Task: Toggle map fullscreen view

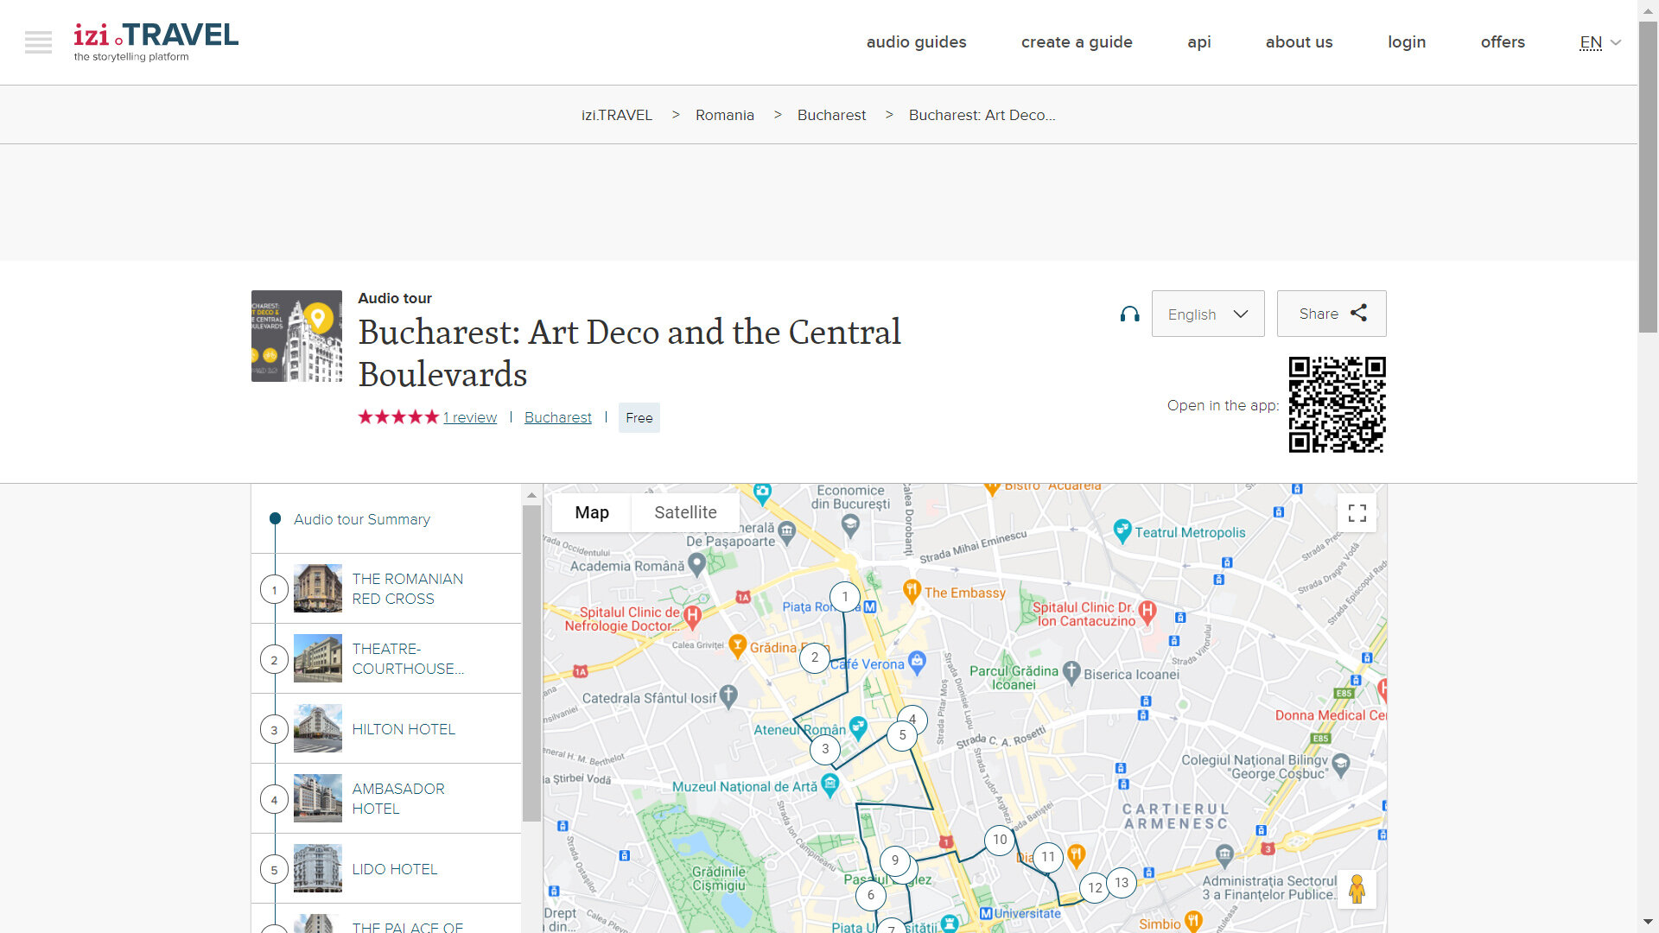Action: click(1357, 513)
